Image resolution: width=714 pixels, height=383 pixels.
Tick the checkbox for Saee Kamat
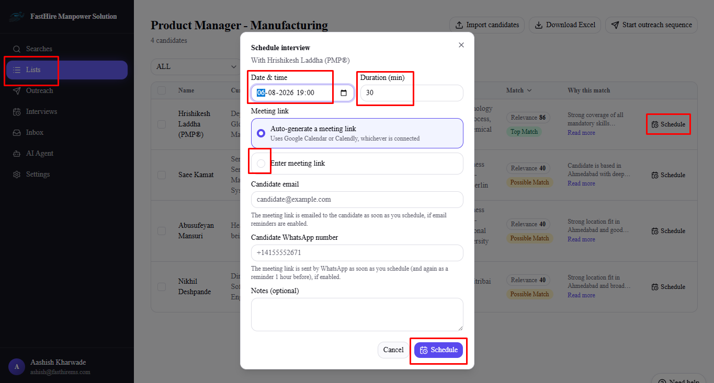[x=162, y=175]
